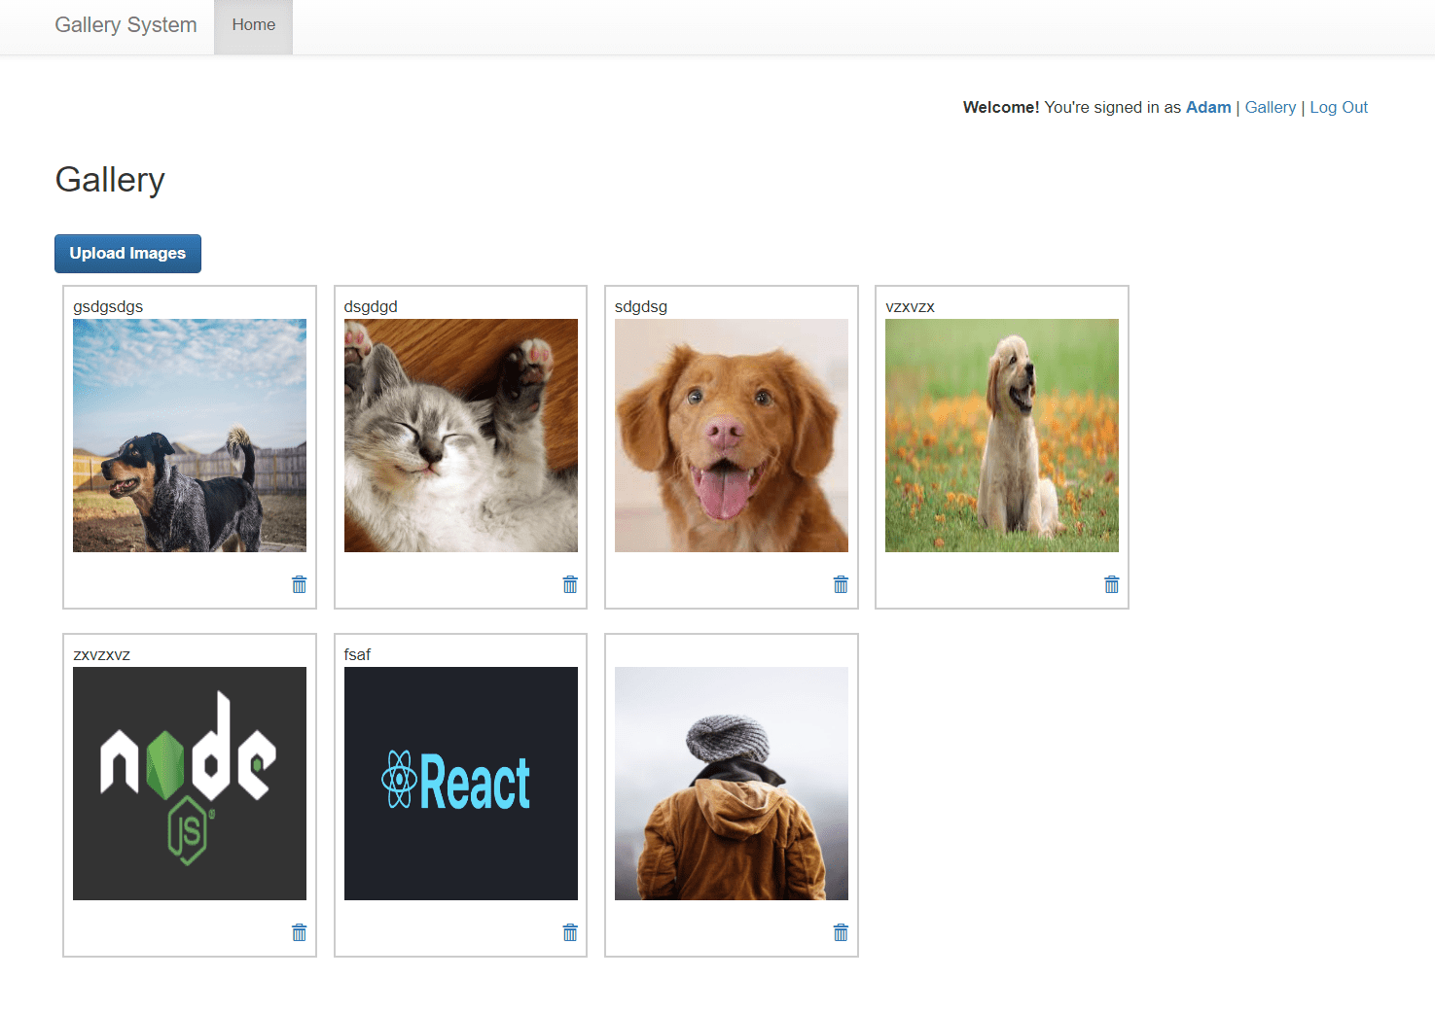
Task: Delete the sdgdsg dog image via trash icon
Action: [x=841, y=584]
